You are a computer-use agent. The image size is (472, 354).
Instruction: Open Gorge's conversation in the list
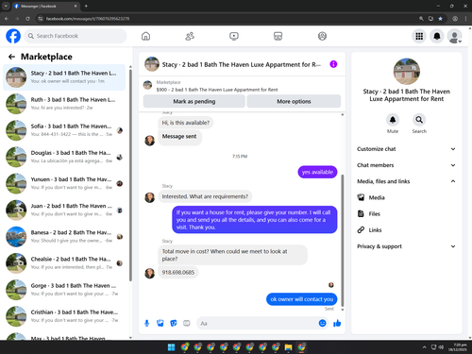pos(64,290)
